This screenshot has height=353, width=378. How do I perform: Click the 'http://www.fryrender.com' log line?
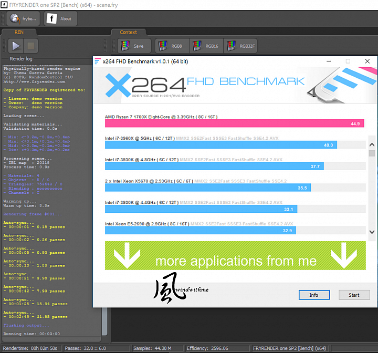34,81
